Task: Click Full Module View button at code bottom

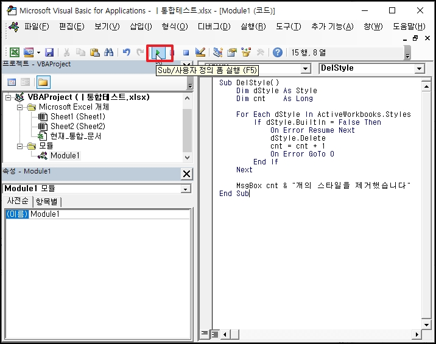Action: click(215, 334)
